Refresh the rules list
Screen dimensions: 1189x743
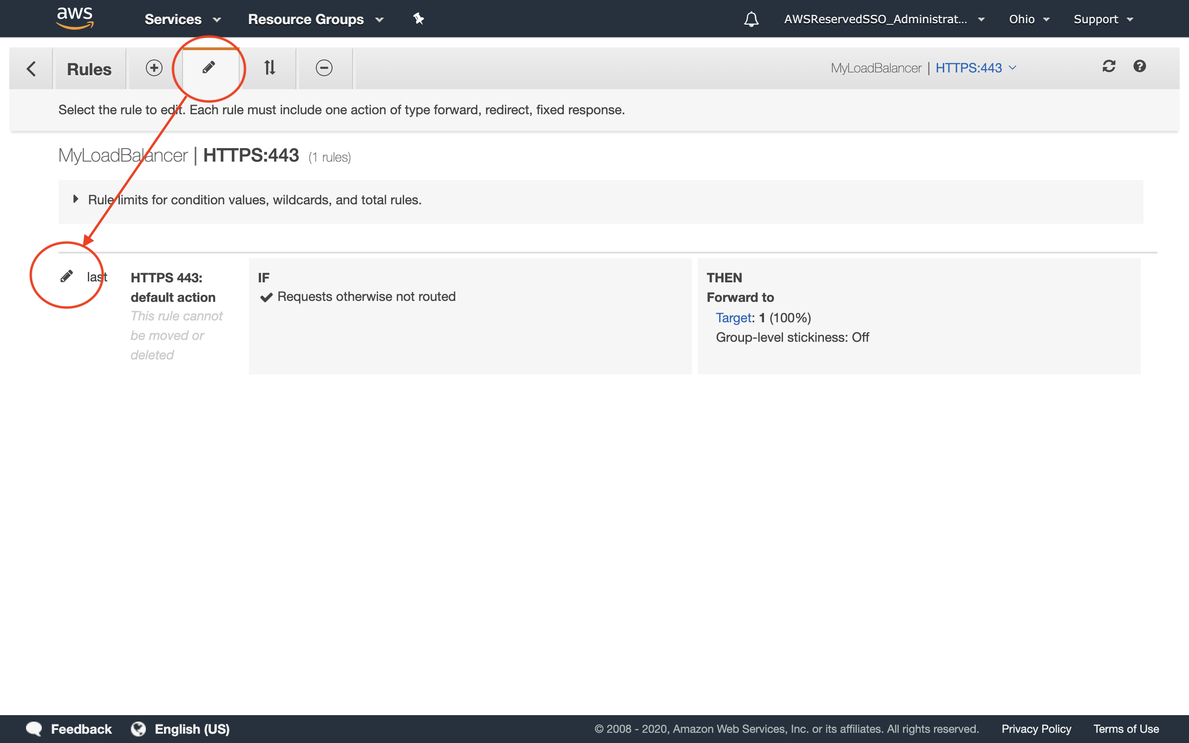pos(1109,66)
